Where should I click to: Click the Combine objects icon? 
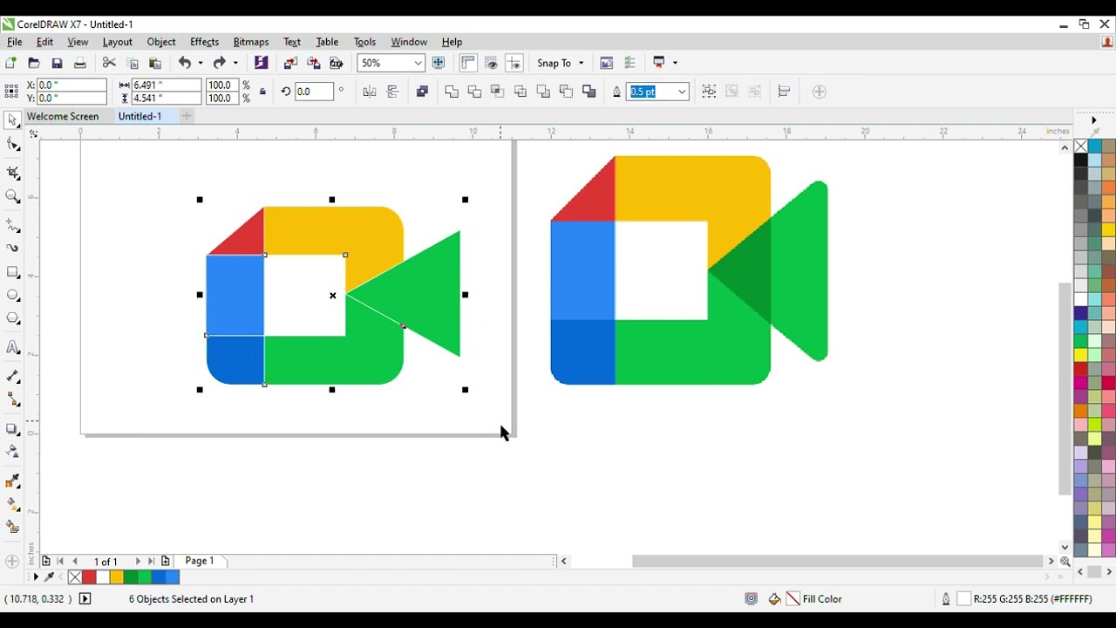[422, 92]
